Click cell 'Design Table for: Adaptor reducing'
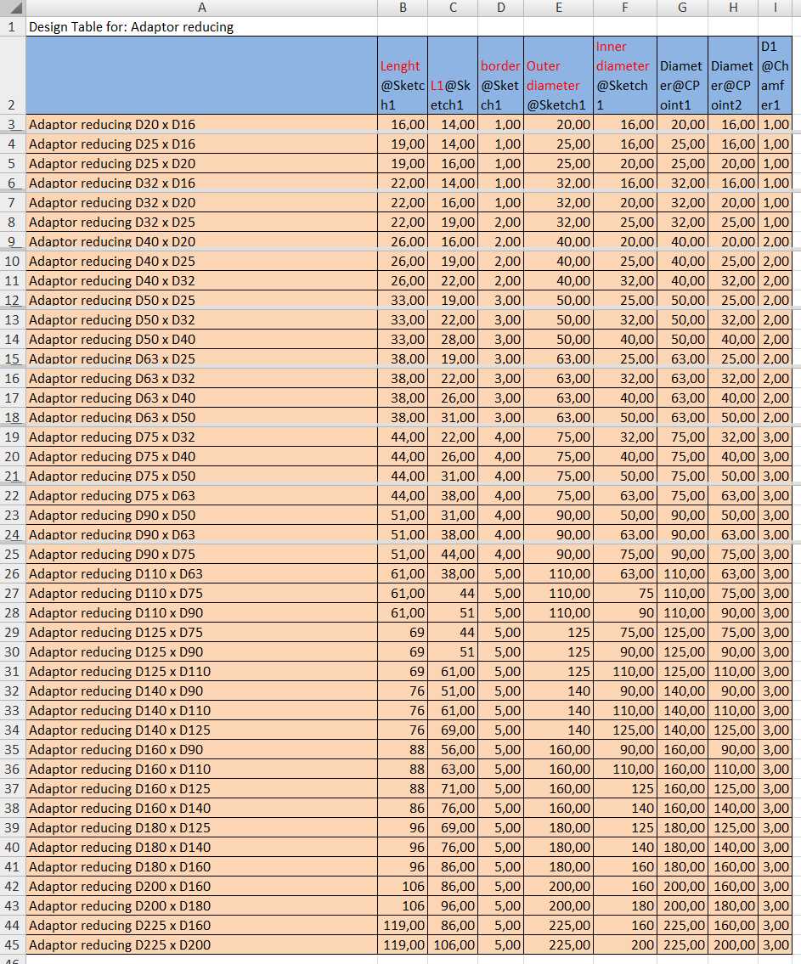 [201, 27]
